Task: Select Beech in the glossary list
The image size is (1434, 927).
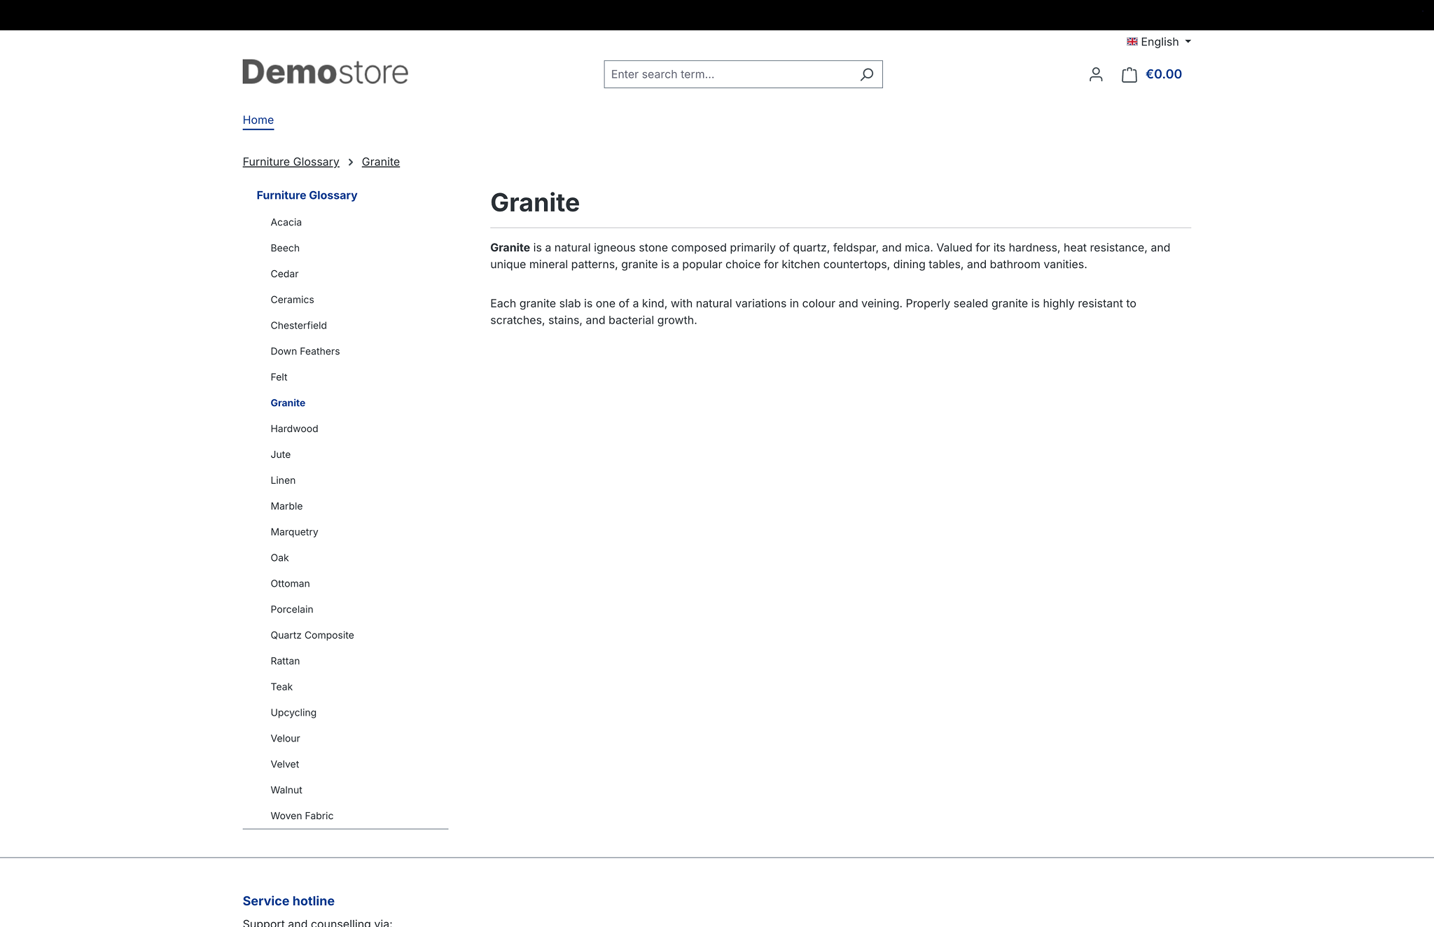Action: pyautogui.click(x=285, y=248)
